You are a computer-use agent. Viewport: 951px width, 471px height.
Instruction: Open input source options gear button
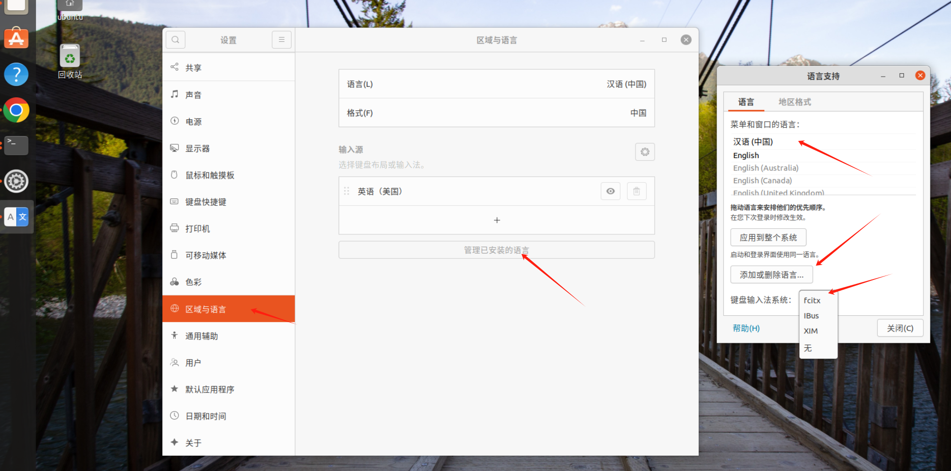[645, 152]
